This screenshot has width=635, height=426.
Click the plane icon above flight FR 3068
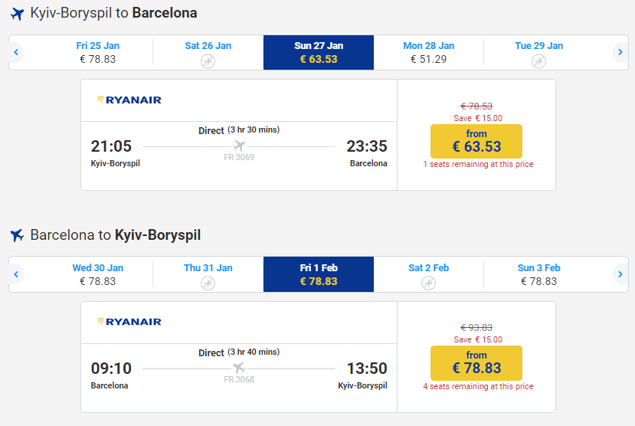coord(239,368)
